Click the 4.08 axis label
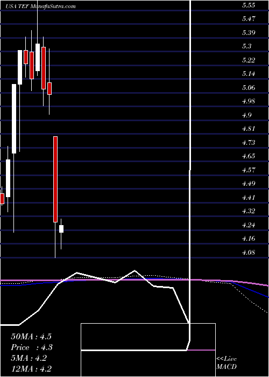Viewport: 269px width, 377px height. tap(248, 253)
